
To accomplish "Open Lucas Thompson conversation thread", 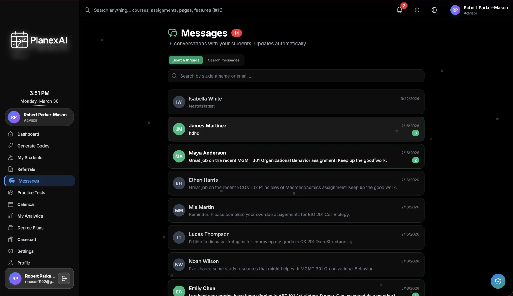I will 296,238.
